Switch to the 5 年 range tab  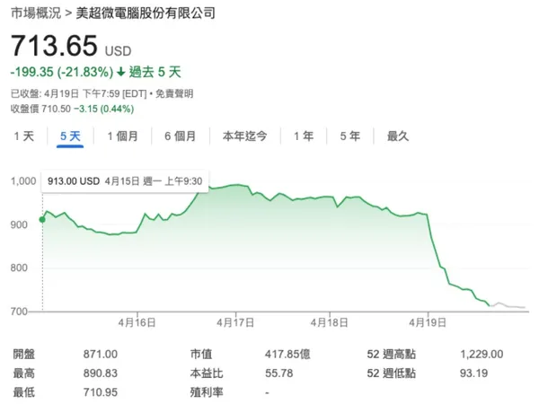coord(349,136)
